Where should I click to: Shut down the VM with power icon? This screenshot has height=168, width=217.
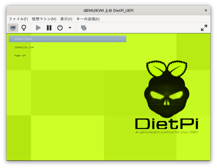click(60, 28)
